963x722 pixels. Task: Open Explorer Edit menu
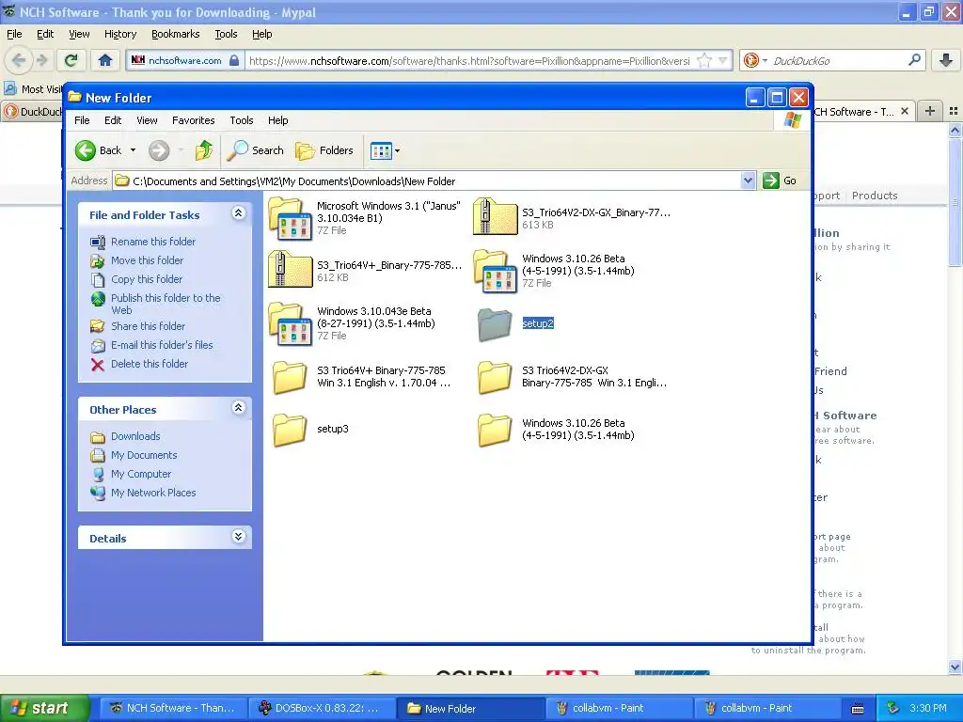point(113,120)
